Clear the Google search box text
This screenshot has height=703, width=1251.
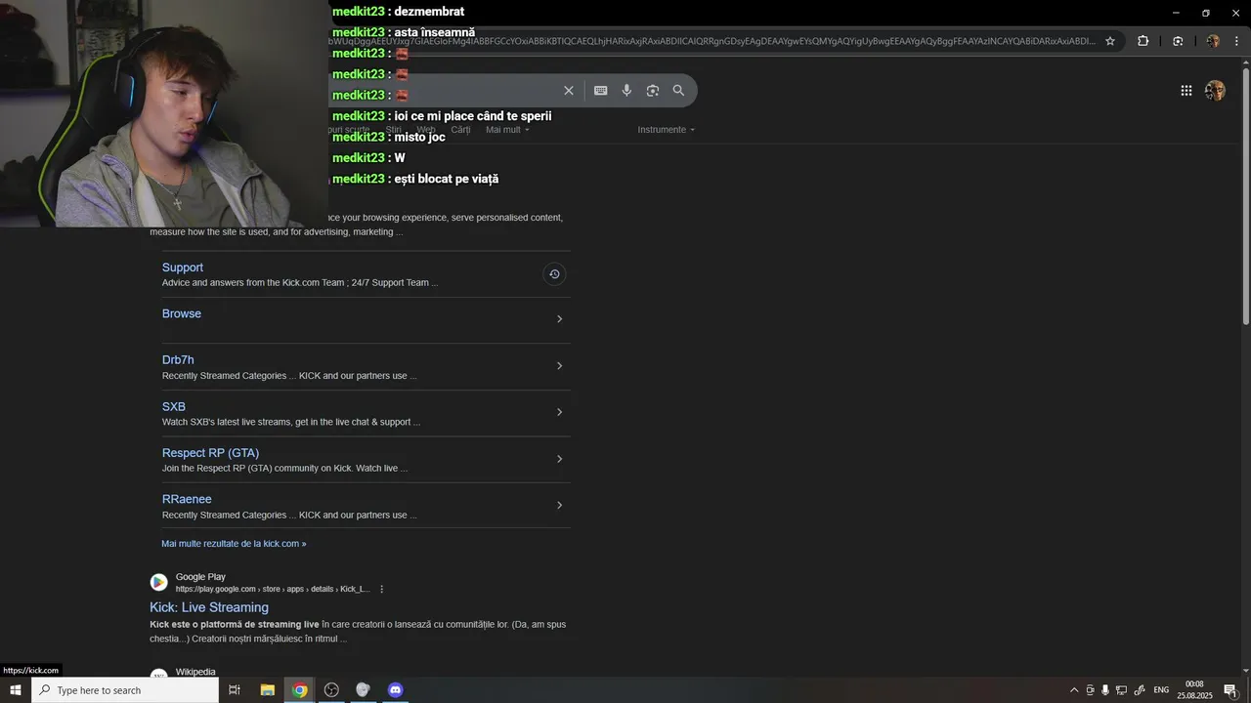click(569, 90)
